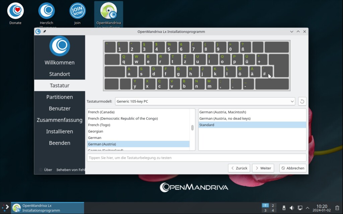Switch to virtual desktop 1
343x214 pixels.
click(x=265, y=205)
